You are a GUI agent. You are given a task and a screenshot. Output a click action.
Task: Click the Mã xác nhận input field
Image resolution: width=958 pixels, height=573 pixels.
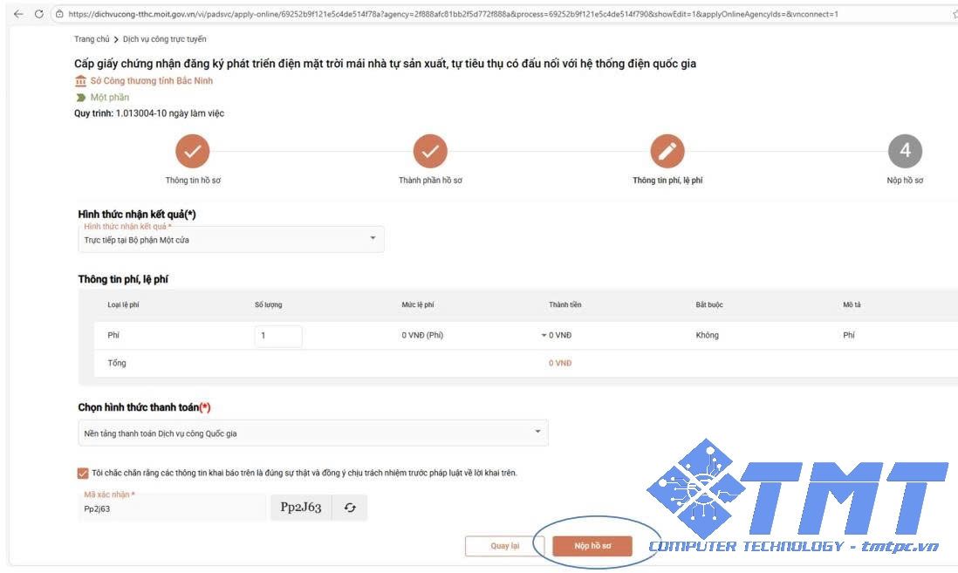coord(172,508)
